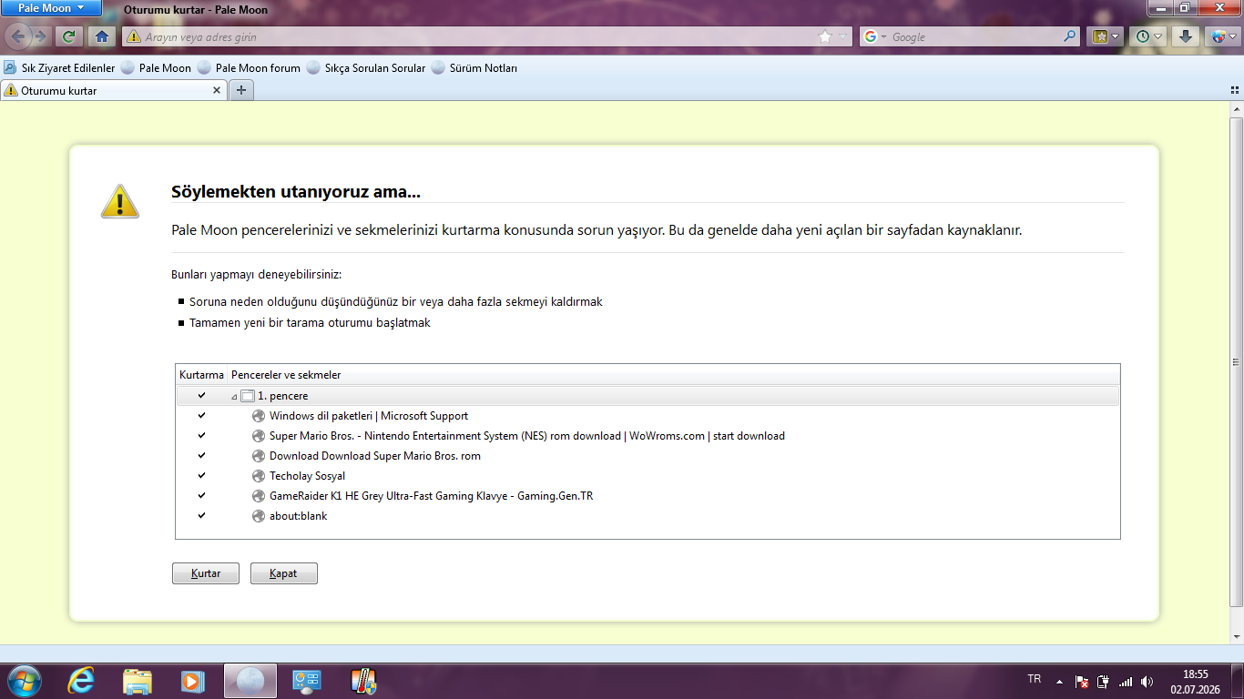Screen dimensions: 1244x699
Task: Launch Internet Explorer from the taskbar
Action: (81, 681)
